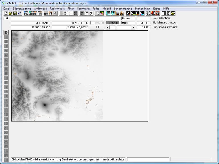Select image buffer slot 5

click(6, 55)
